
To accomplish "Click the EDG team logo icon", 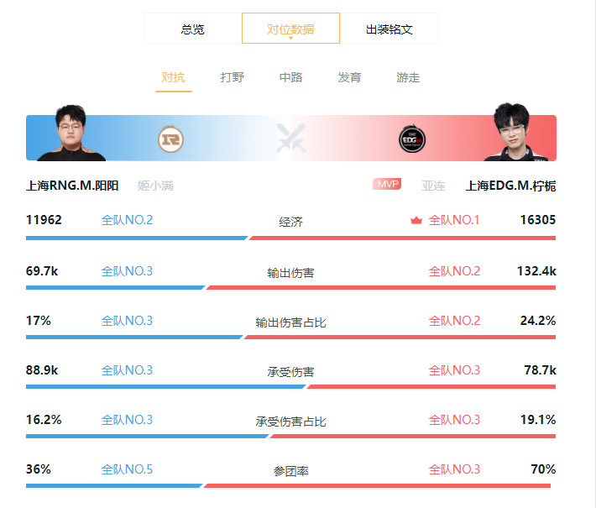I will click(x=412, y=139).
